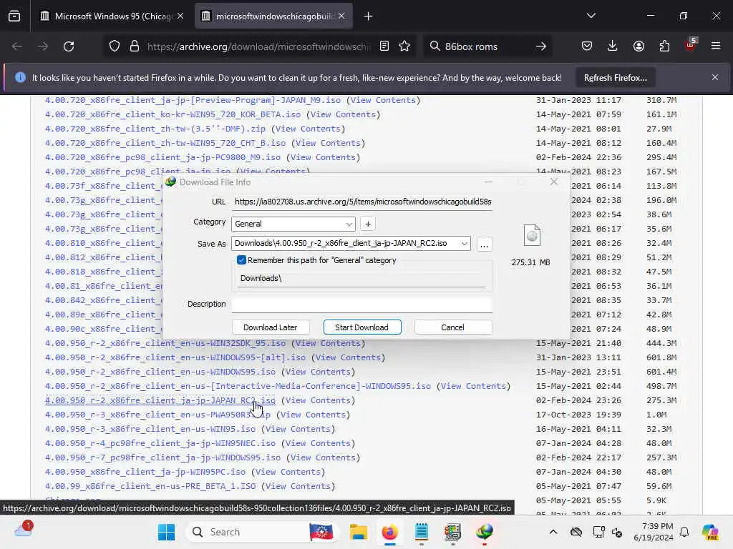Click the Description input field
This screenshot has height=549, width=733.
tap(361, 304)
